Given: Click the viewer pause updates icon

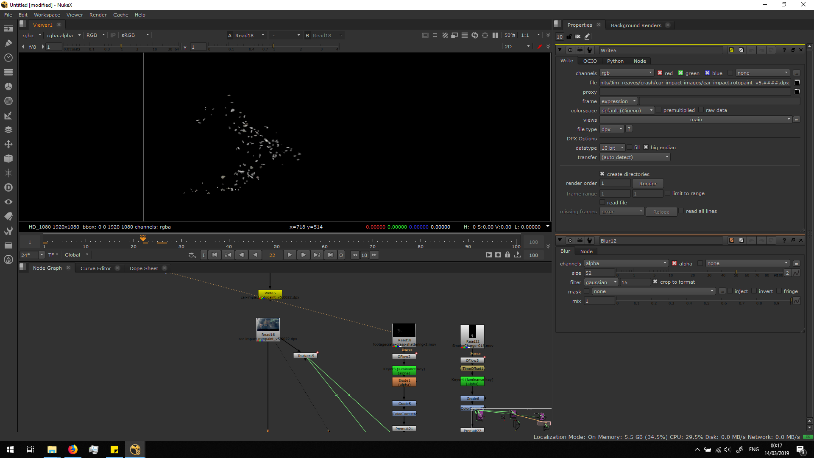Looking at the screenshot, I should (x=495, y=35).
